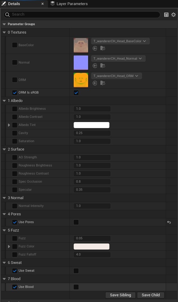Expand the Albedo Tint color channels

(9, 125)
